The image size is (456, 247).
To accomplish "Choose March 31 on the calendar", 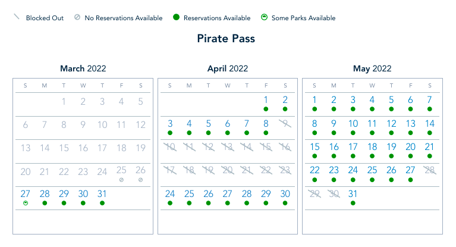I will (102, 194).
